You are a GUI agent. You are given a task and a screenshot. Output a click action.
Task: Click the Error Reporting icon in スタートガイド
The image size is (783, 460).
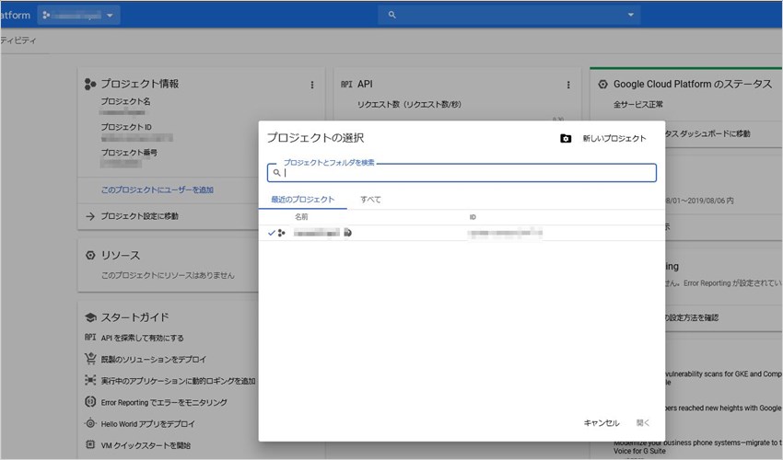tap(90, 402)
